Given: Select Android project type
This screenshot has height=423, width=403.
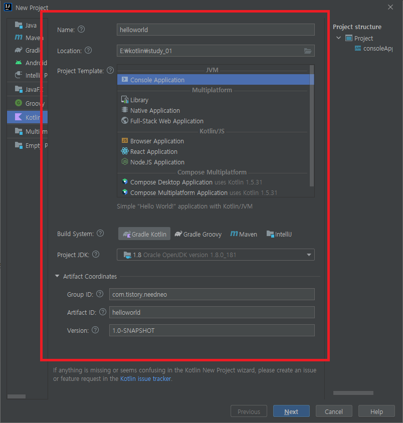Looking at the screenshot, I should pyautogui.click(x=28, y=63).
